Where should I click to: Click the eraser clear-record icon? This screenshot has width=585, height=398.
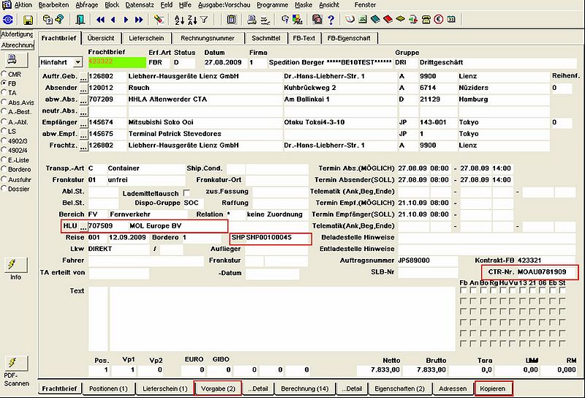159,20
